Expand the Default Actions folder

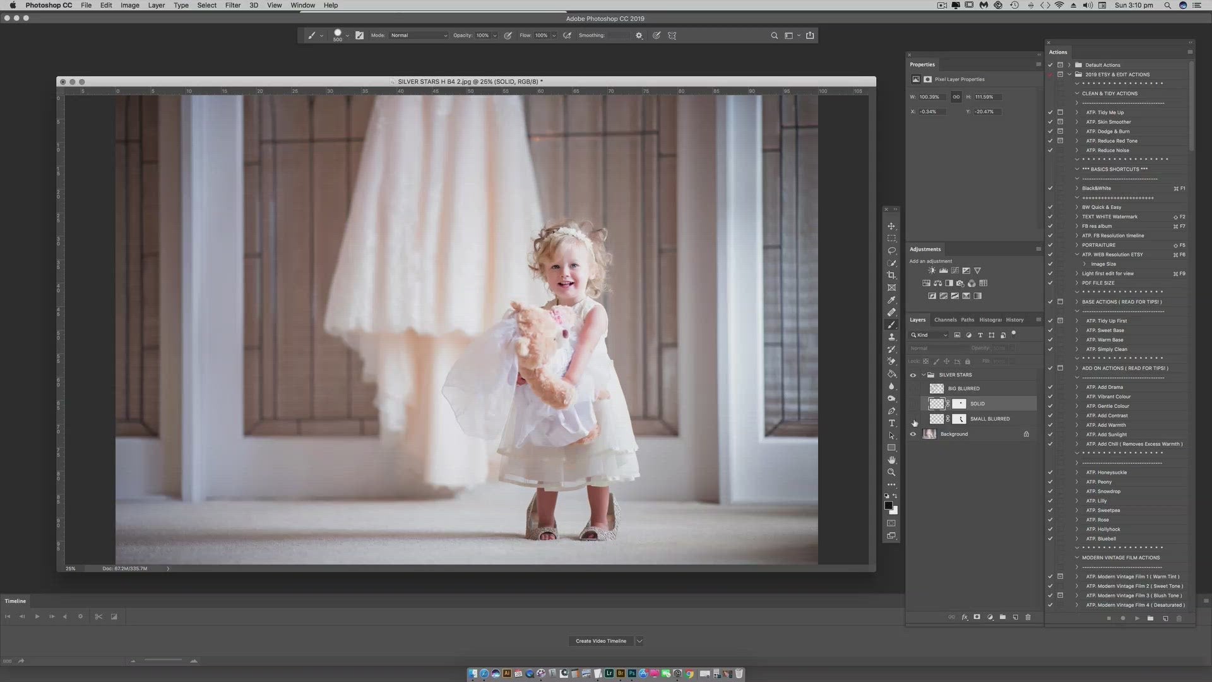[x=1068, y=65]
